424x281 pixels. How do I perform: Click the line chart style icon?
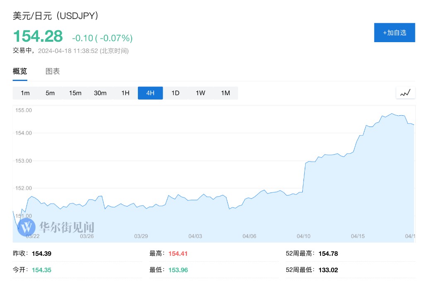[405, 93]
